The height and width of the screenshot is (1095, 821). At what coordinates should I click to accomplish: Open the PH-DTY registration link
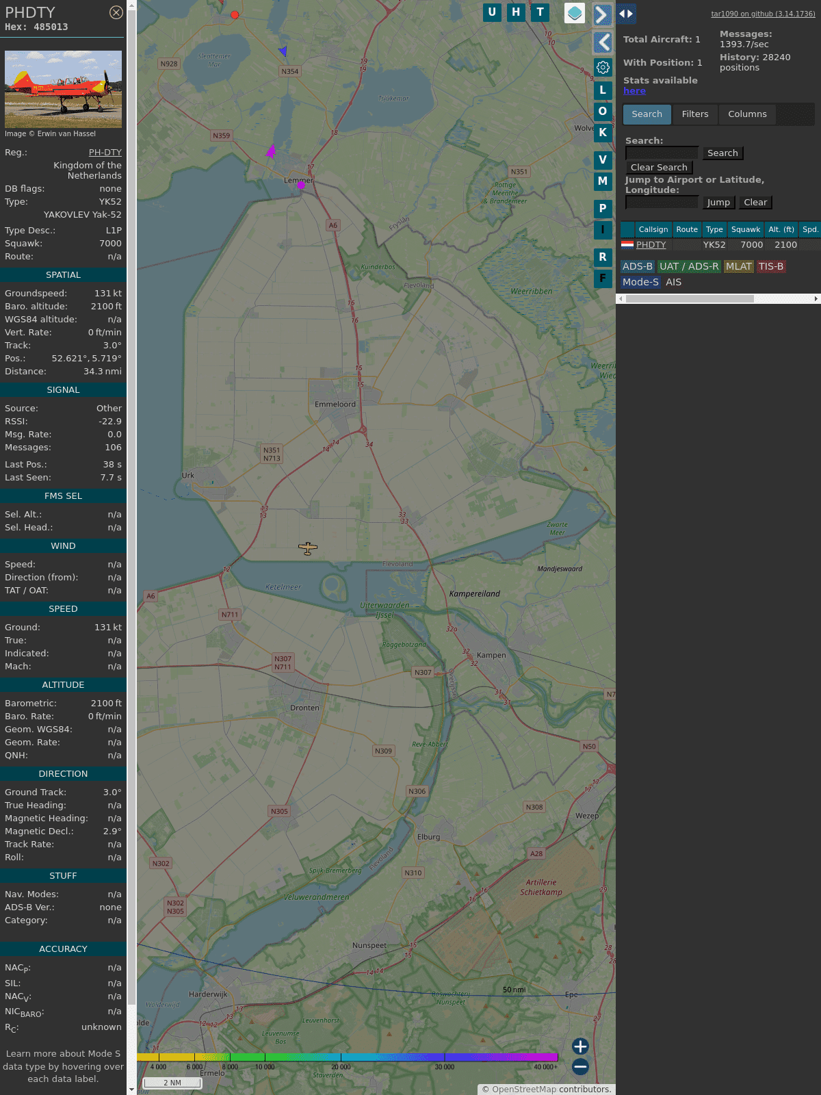[105, 153]
